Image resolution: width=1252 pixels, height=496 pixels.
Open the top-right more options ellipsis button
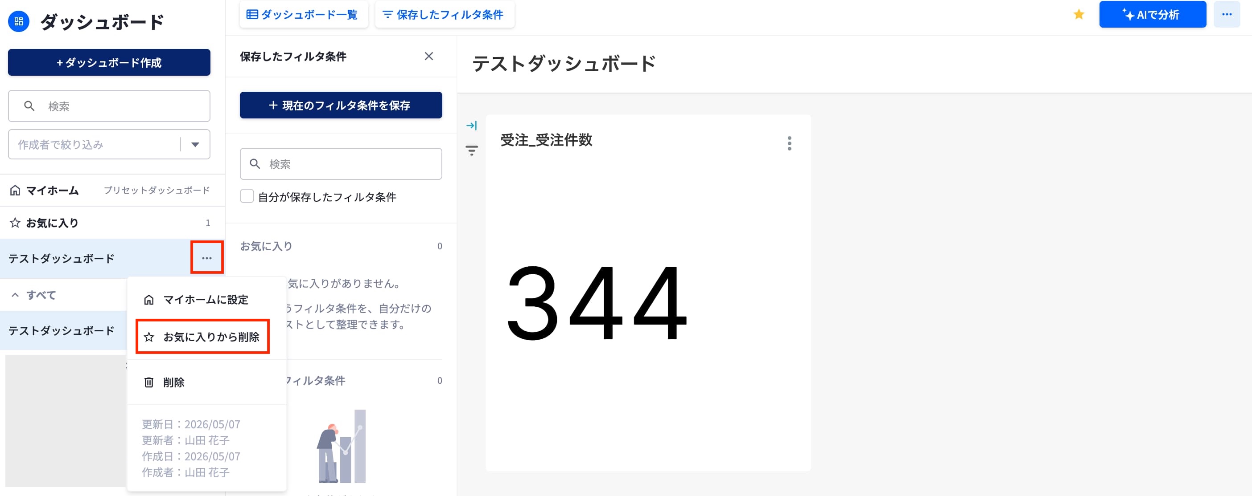pos(1227,15)
